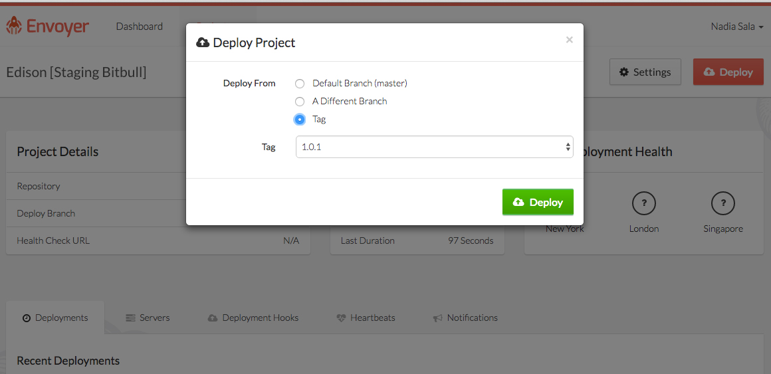771x374 pixels.
Task: Click the Singapore health status question mark icon
Action: (x=723, y=203)
